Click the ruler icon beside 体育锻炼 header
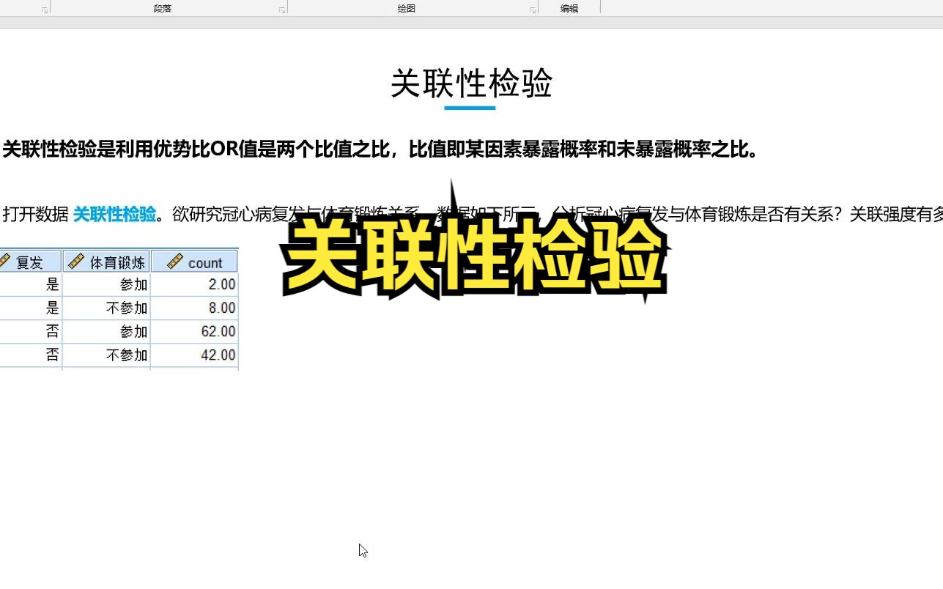The image size is (943, 589). [x=76, y=262]
